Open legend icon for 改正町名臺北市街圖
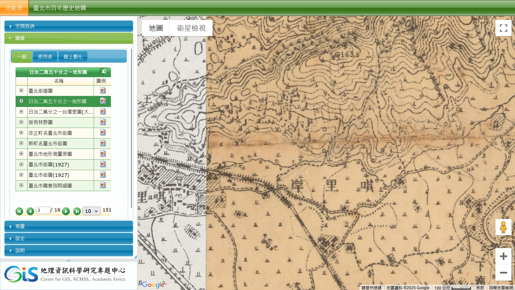Viewport: 515px width, 290px height. (x=103, y=133)
